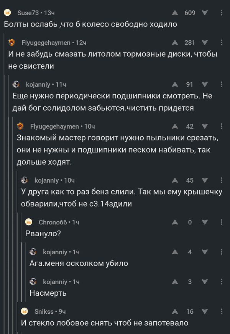The height and width of the screenshot is (334, 230).
Task: Open kebab menu on Flyugegehaymen's 281-rated comment
Action: pyautogui.click(x=222, y=43)
